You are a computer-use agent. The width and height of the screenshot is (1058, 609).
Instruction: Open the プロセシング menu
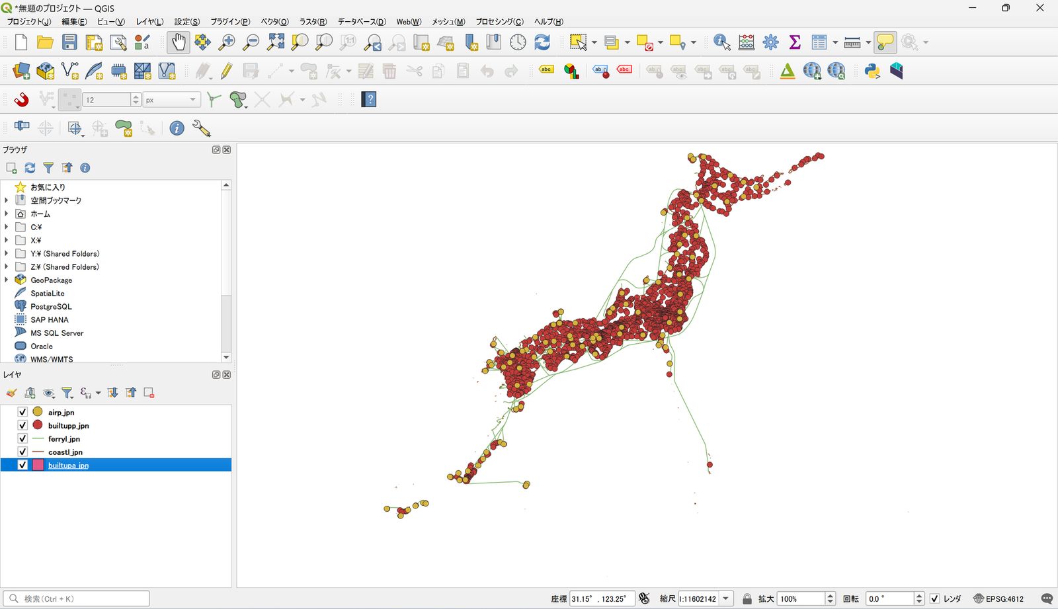(499, 22)
